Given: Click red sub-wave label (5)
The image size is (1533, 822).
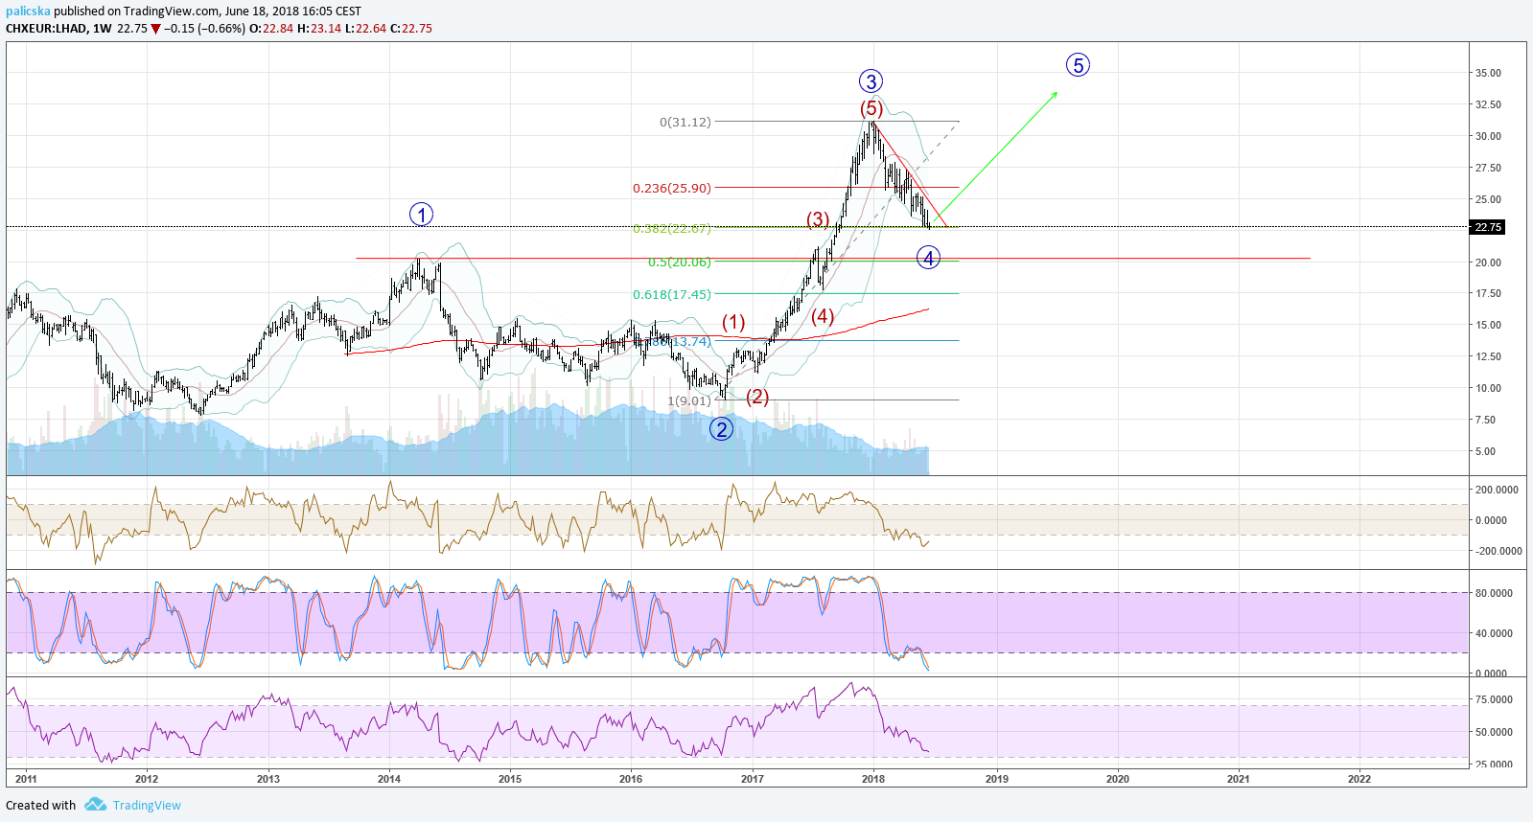Looking at the screenshot, I should (x=871, y=108).
